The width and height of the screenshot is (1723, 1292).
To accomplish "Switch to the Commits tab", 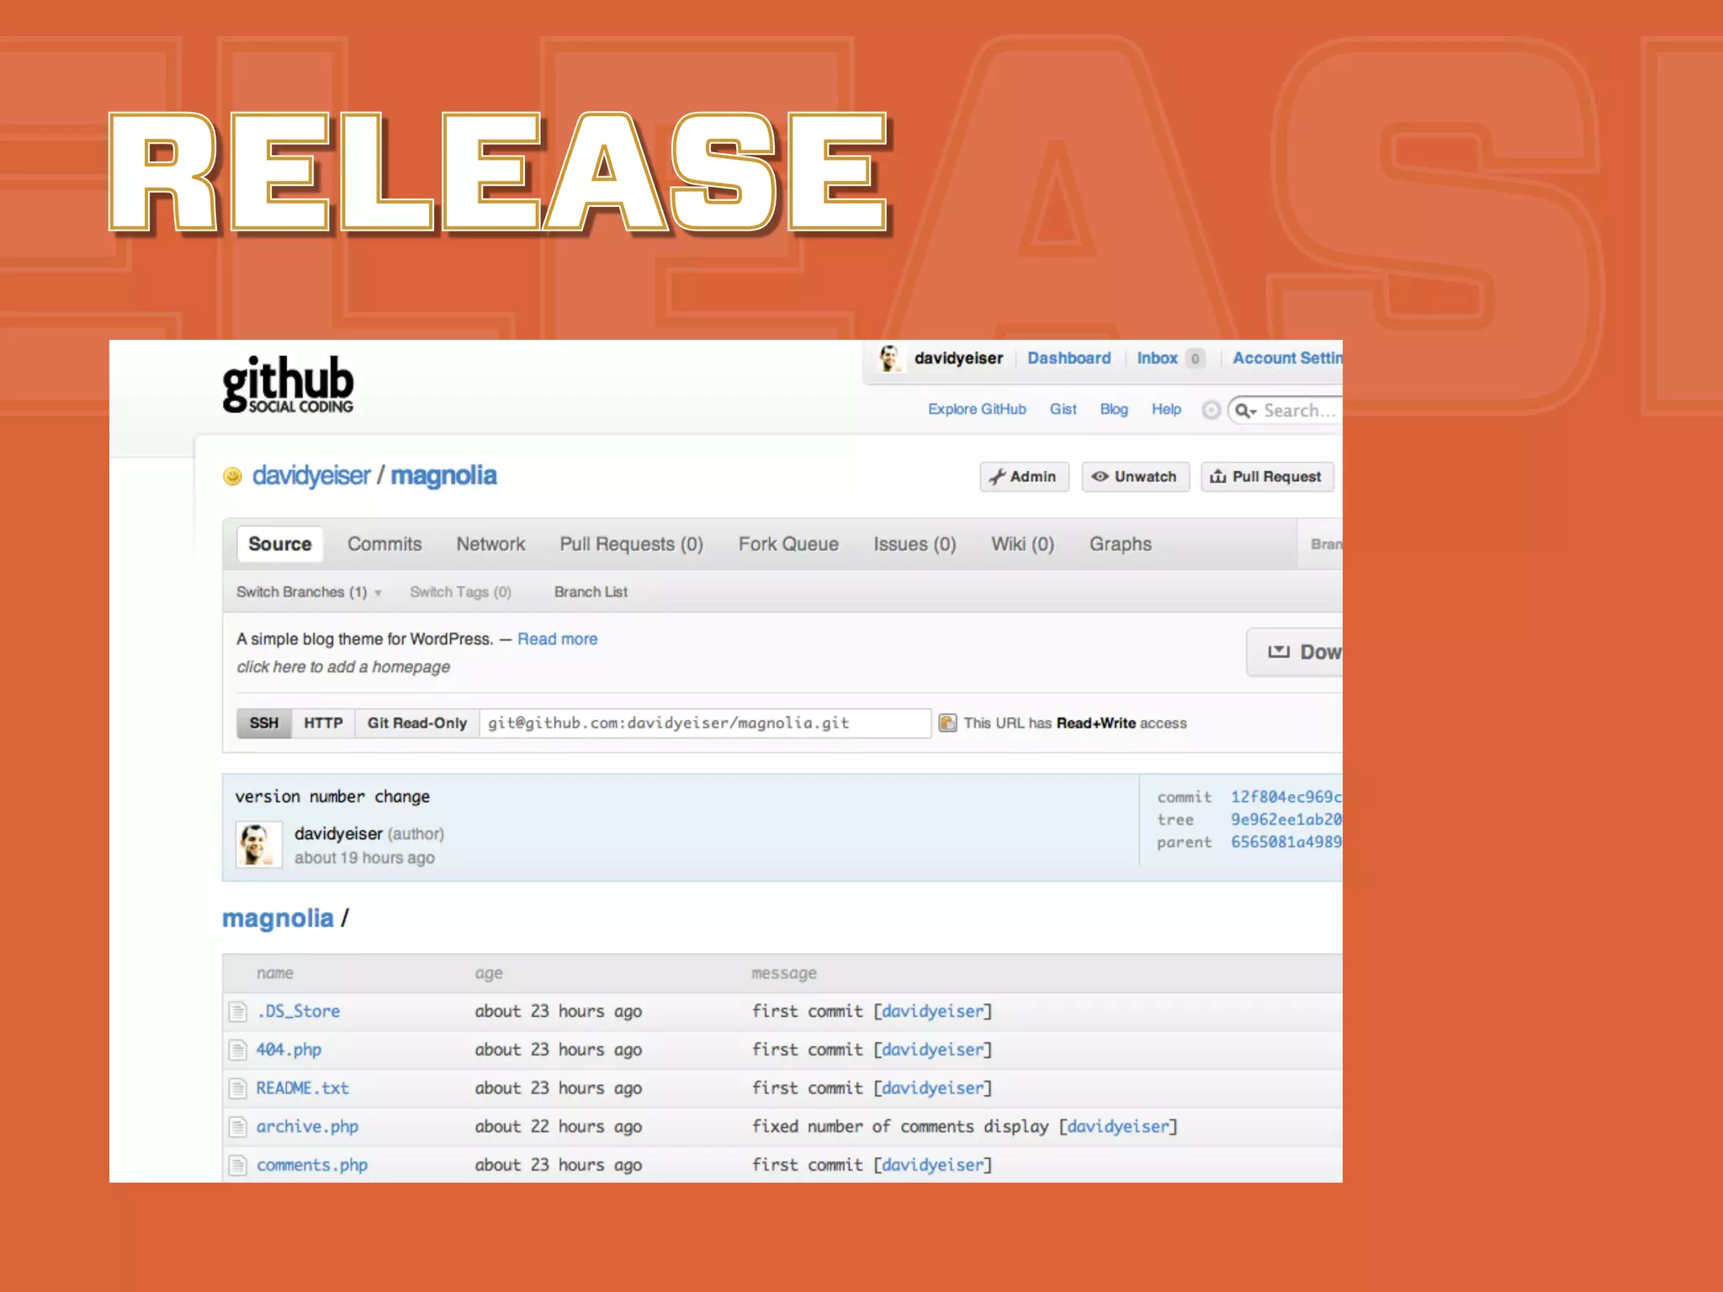I will coord(384,544).
